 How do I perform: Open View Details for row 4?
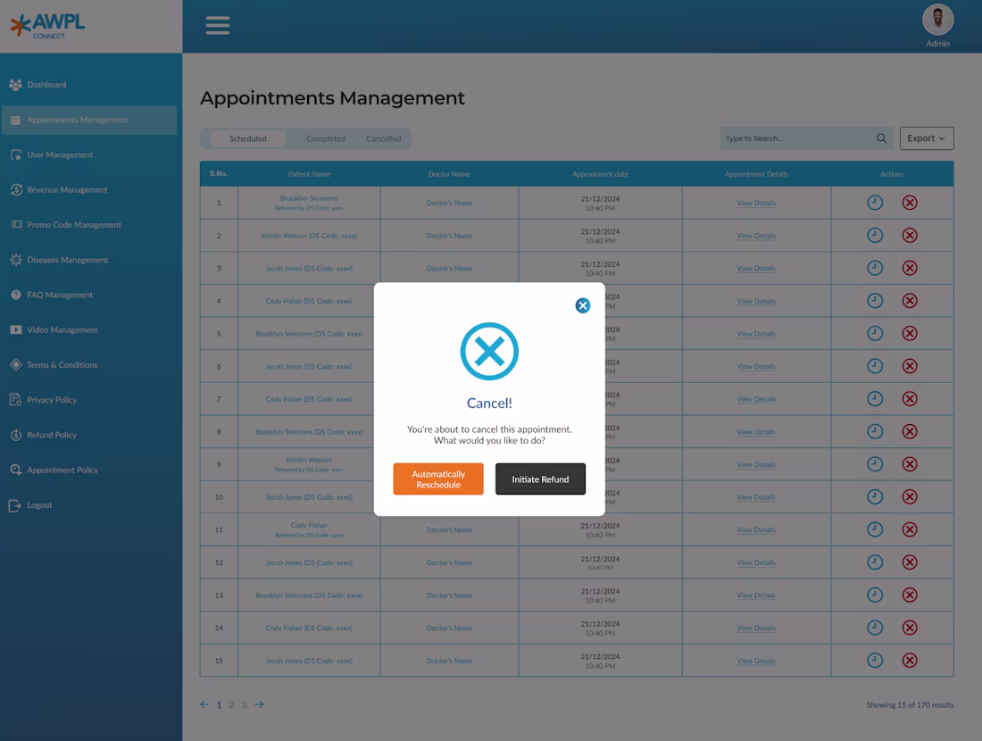[x=756, y=301]
